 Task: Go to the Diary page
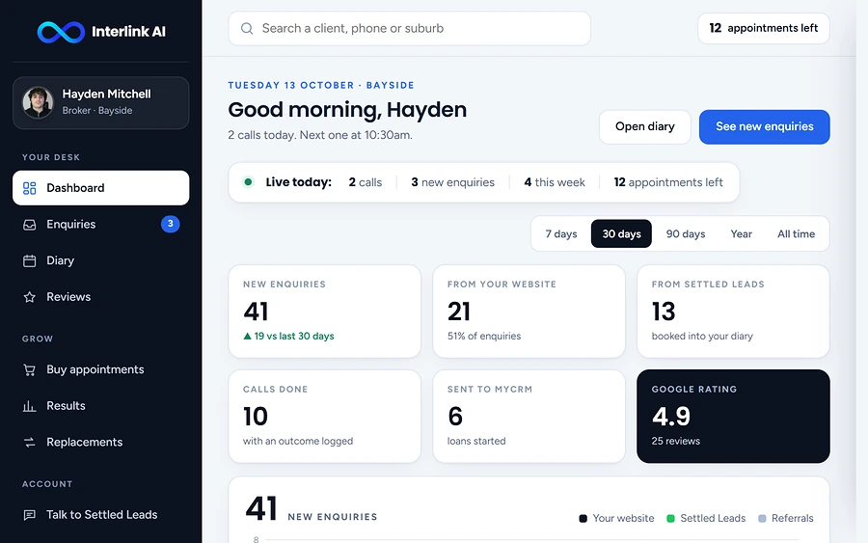[x=100, y=260]
